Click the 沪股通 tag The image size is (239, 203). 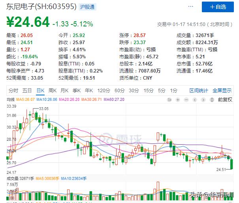pyautogui.click(x=87, y=7)
